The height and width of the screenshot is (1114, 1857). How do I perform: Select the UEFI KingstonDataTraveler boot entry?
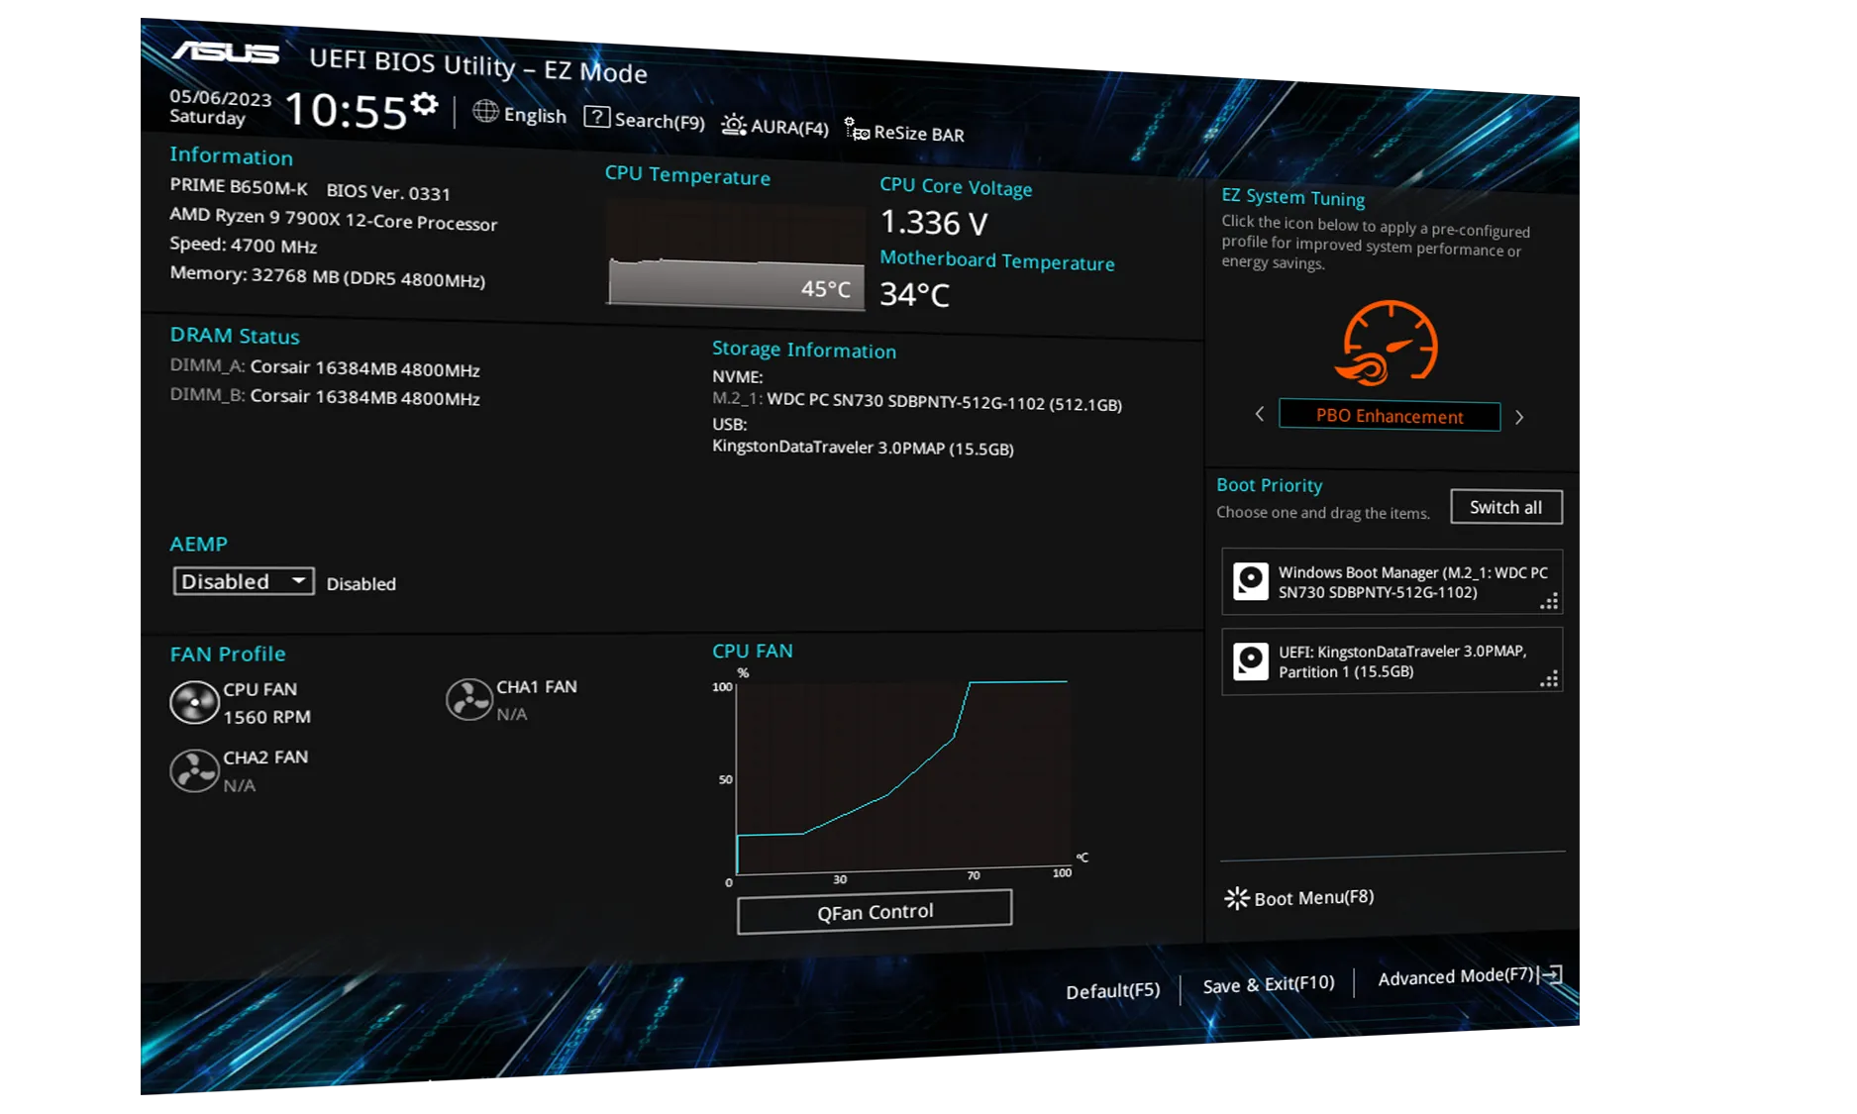point(1392,661)
